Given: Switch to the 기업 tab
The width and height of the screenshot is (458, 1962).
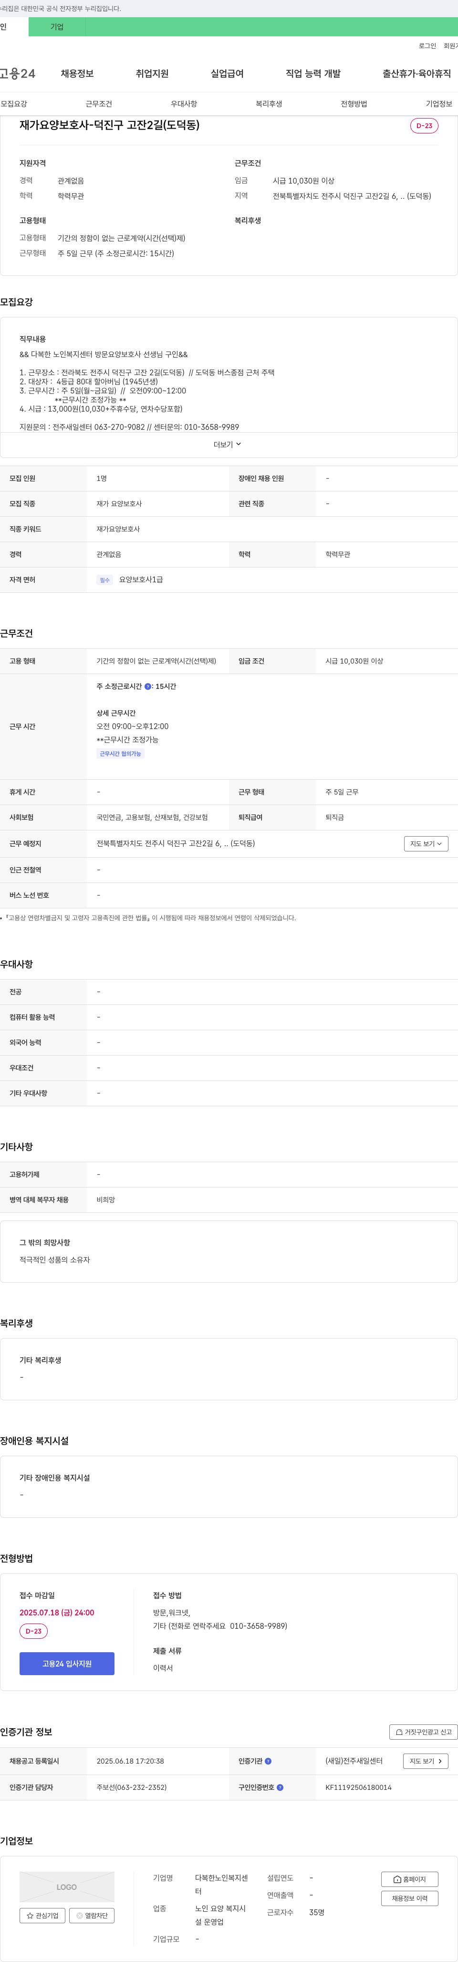Looking at the screenshot, I should 57,27.
